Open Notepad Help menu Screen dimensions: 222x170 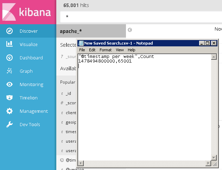[x=131, y=50]
